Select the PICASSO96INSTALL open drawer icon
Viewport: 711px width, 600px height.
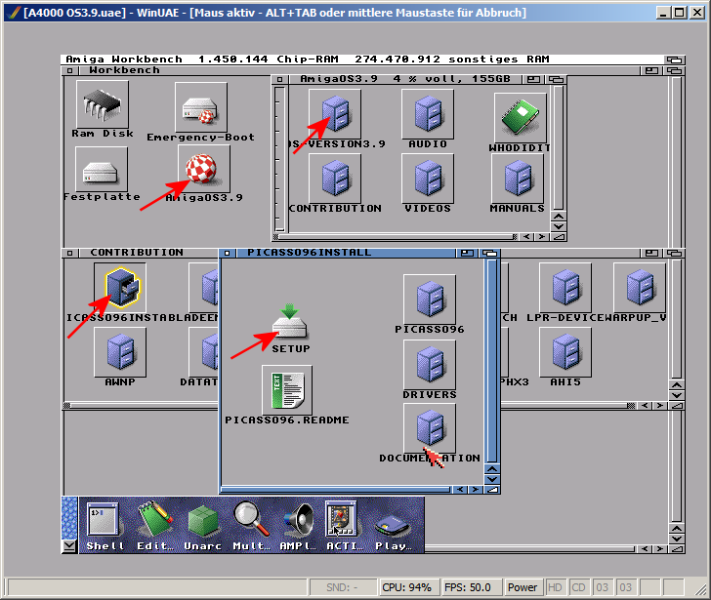coord(121,288)
